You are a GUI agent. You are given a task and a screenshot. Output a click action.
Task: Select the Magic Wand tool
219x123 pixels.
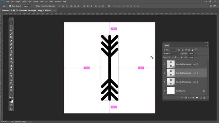point(11,33)
